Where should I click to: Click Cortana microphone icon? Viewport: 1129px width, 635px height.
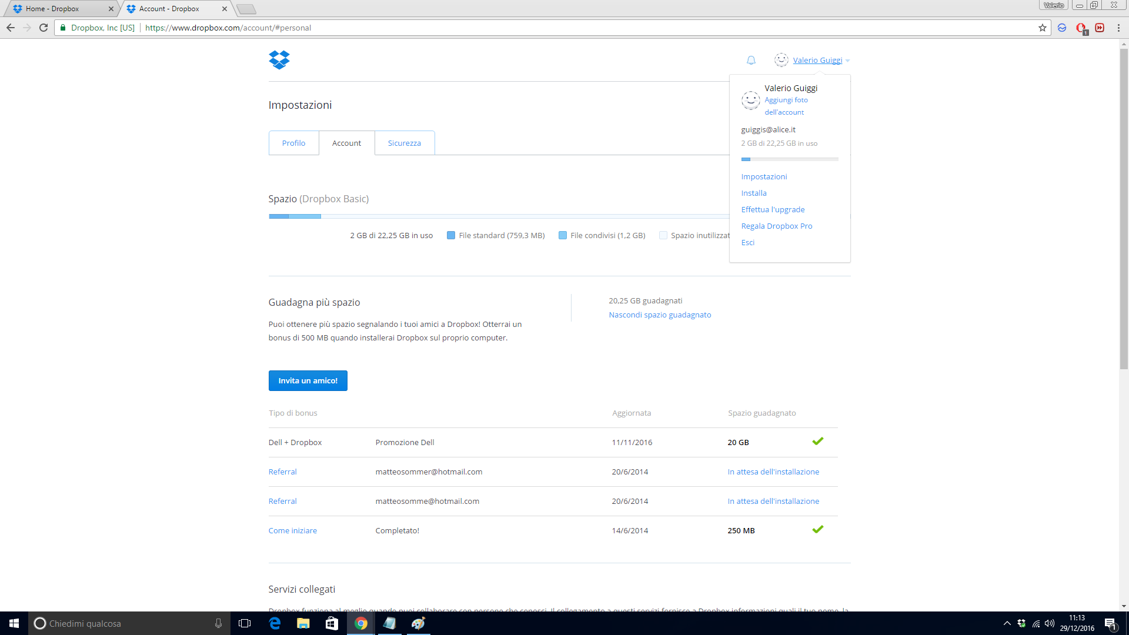218,623
